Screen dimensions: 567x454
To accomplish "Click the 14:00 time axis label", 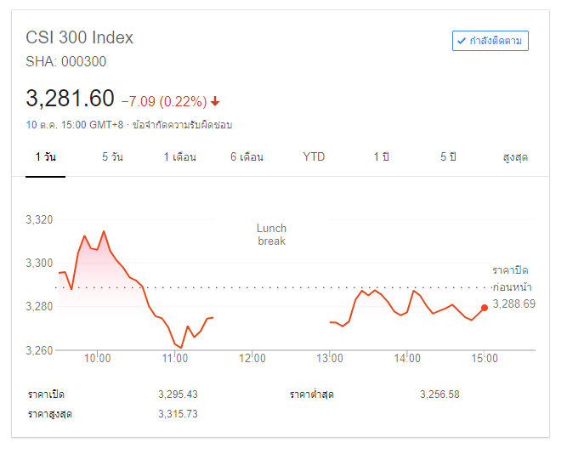I will coord(407,358).
